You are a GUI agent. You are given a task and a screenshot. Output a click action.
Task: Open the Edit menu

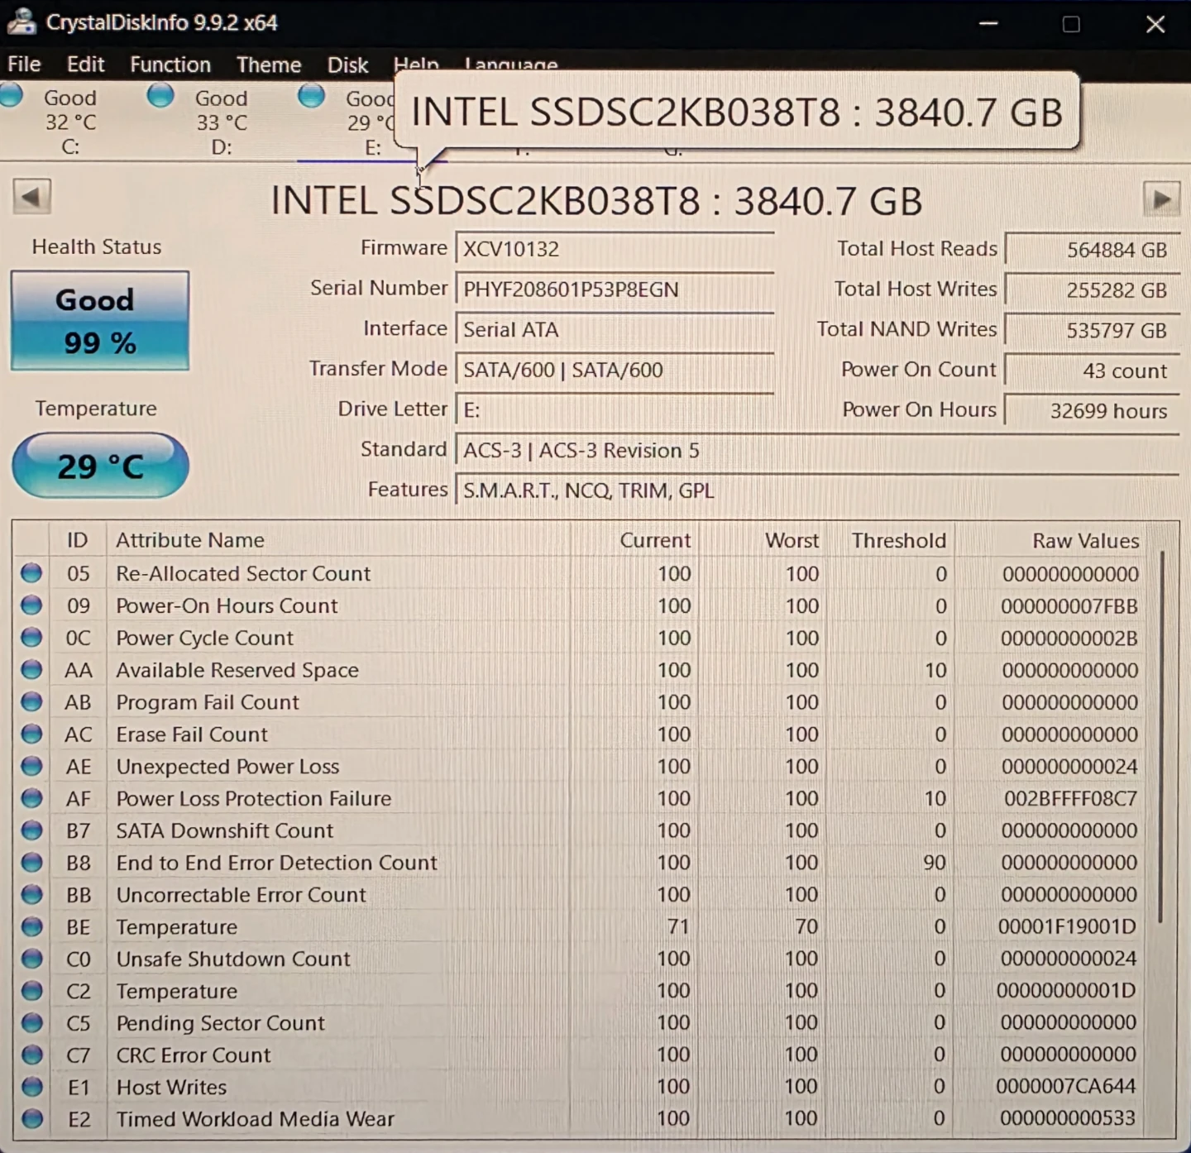click(86, 64)
